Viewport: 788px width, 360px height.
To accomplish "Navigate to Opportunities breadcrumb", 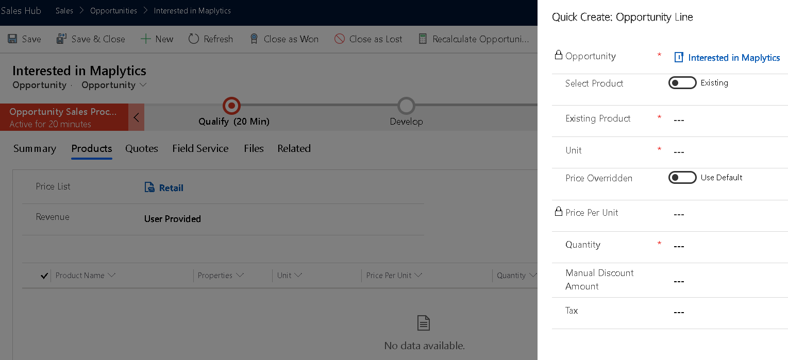I will 114,11.
